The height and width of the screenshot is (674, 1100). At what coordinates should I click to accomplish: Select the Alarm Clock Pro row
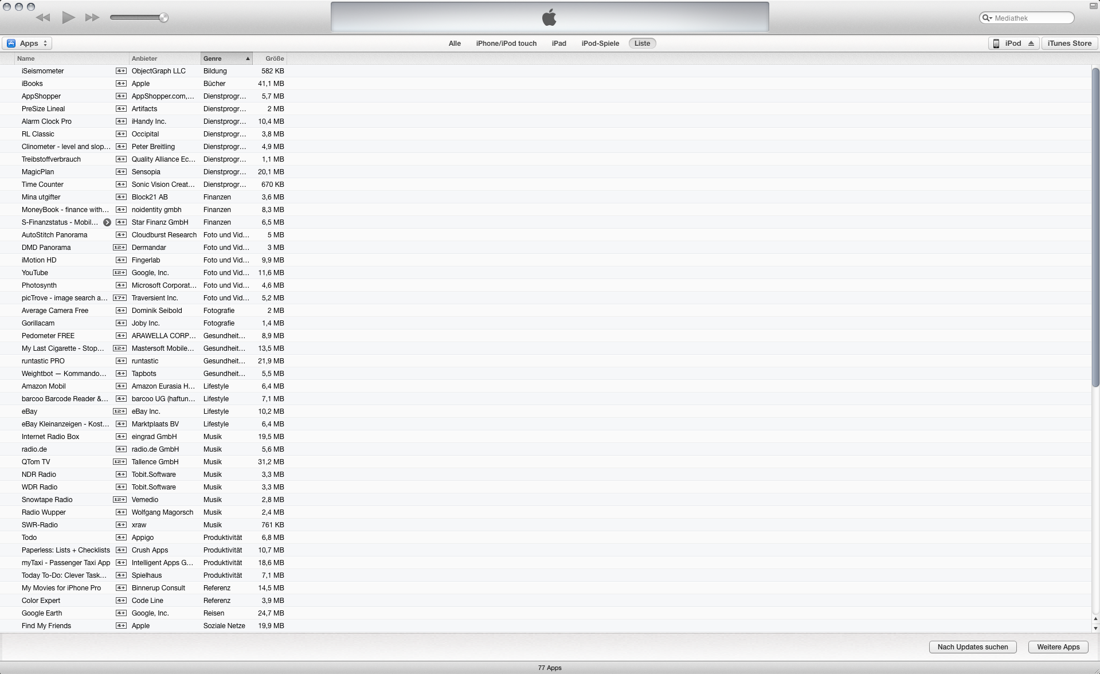coord(545,122)
